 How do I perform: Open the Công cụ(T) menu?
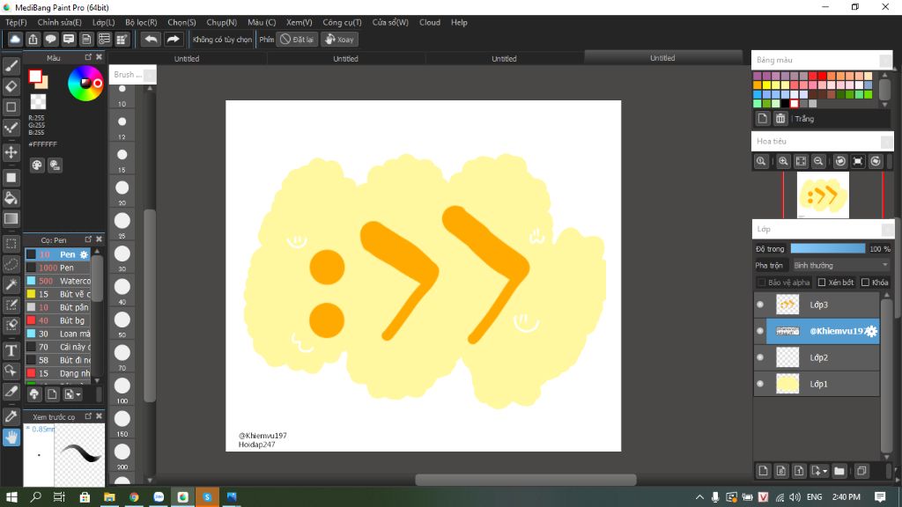point(342,22)
